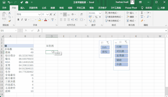
Task: Open the 文件 menu tab
Action: (4, 8)
